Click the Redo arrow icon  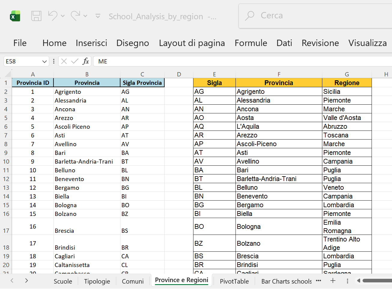pos(75,16)
